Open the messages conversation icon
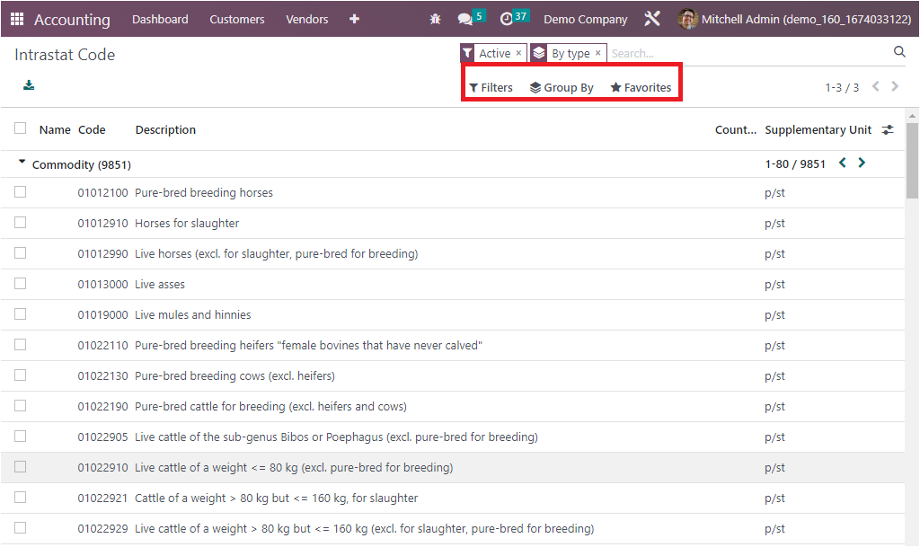The width and height of the screenshot is (920, 547). tap(464, 19)
